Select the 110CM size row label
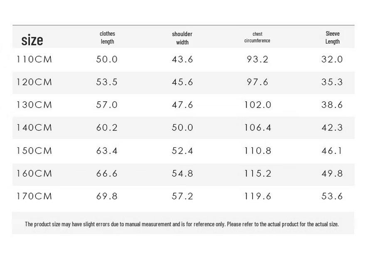The image size is (367, 257). 34,59
